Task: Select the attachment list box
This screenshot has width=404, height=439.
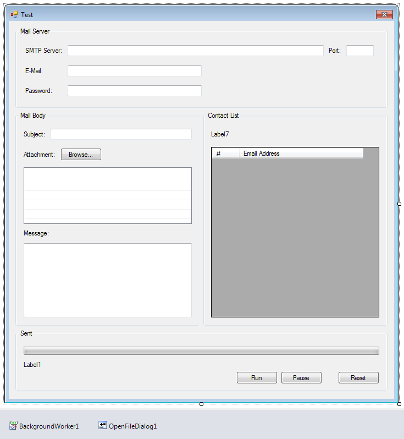Action: pos(108,196)
